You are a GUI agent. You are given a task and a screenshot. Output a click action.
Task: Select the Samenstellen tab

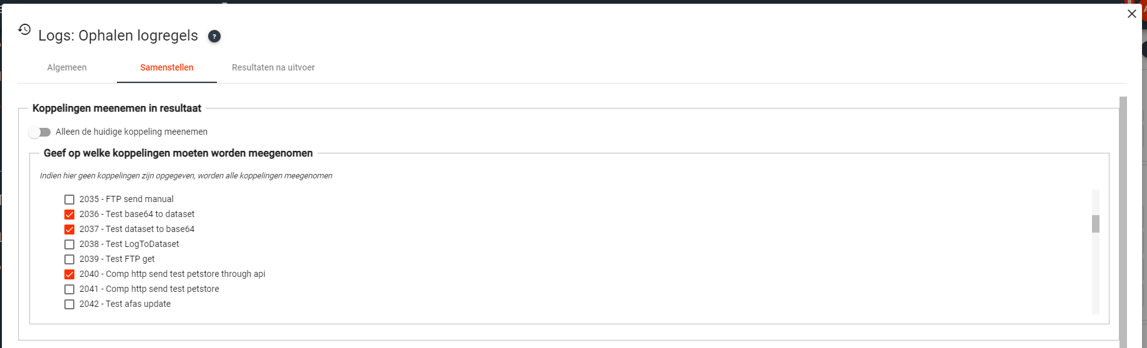tap(167, 67)
